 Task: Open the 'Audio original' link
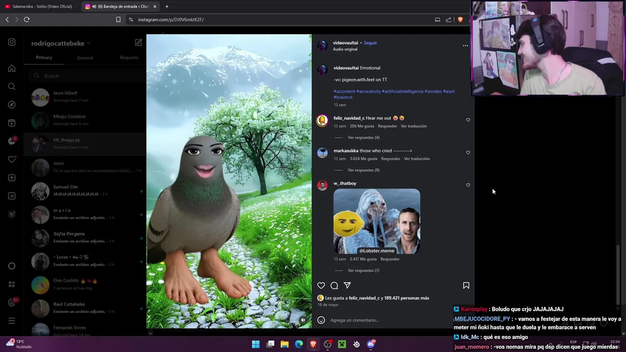click(345, 49)
